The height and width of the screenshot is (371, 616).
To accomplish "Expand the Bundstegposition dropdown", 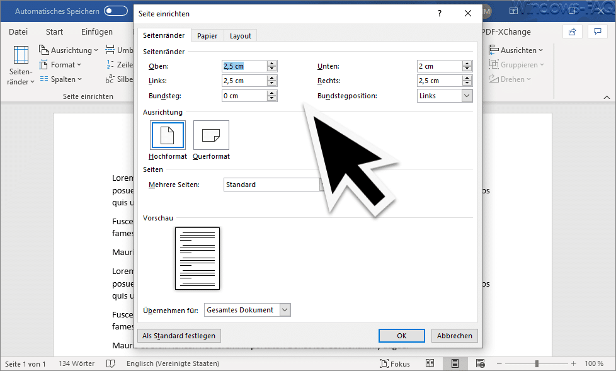I will [x=466, y=96].
